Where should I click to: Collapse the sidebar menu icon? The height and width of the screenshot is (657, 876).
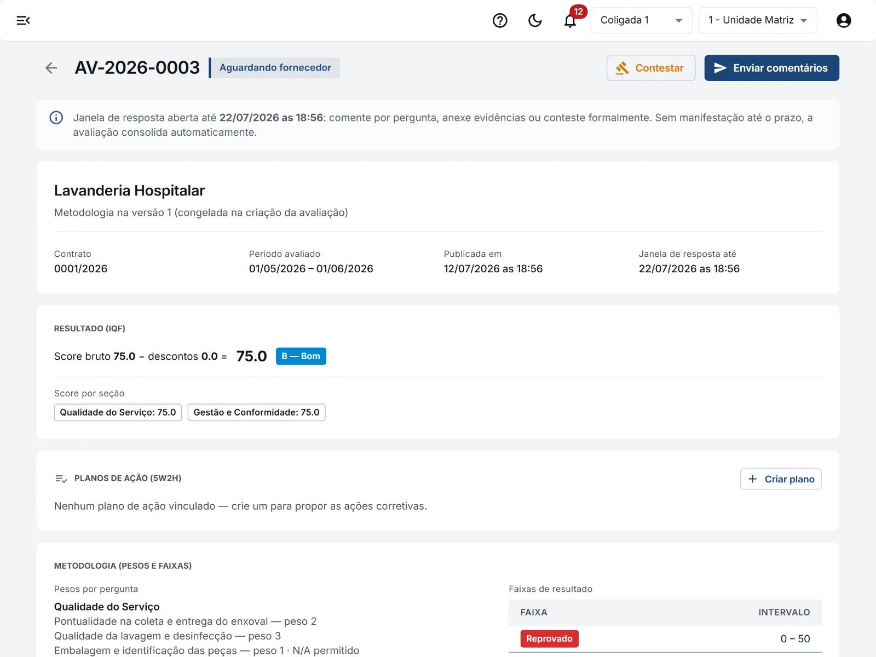point(23,20)
